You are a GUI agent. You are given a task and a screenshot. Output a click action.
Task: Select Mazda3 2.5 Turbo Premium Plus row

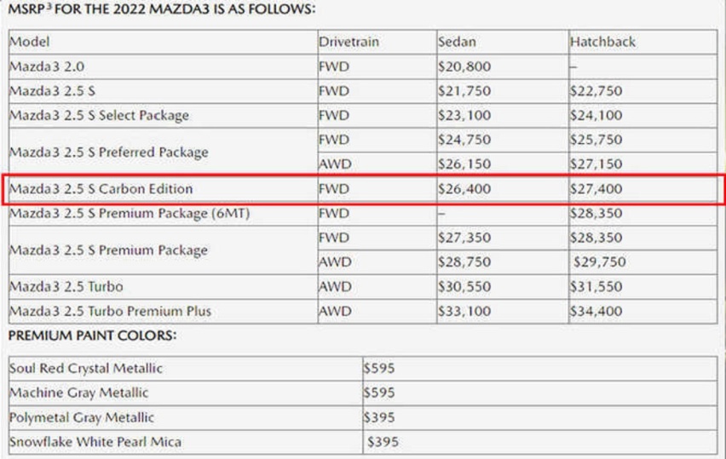coord(363,311)
